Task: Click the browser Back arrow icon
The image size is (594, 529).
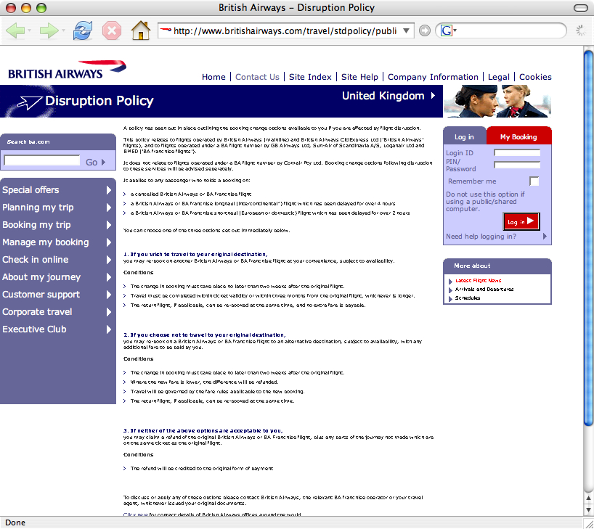Action: pyautogui.click(x=15, y=30)
